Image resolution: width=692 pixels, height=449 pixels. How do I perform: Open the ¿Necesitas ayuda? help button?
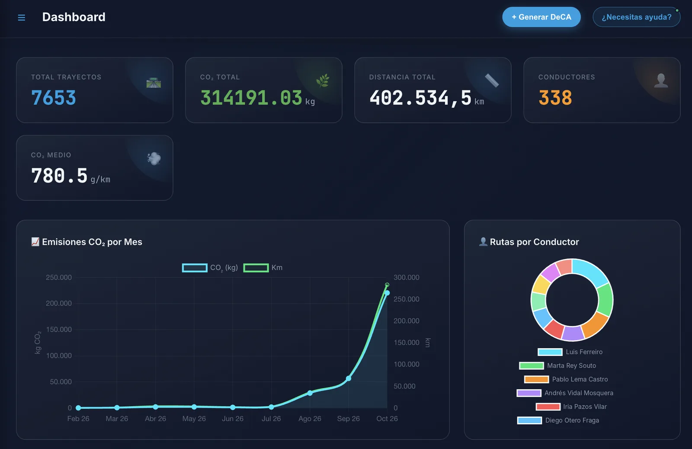point(636,17)
